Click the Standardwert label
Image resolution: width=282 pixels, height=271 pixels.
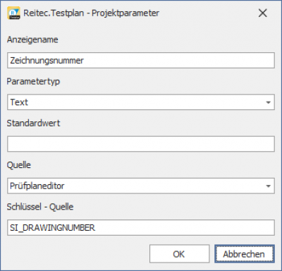[x=33, y=123]
